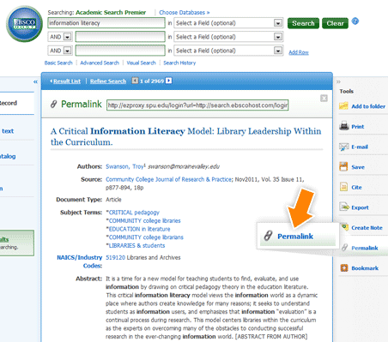Image resolution: width=388 pixels, height=342 pixels.
Task: Click the second empty search term field
Action: click(120, 37)
